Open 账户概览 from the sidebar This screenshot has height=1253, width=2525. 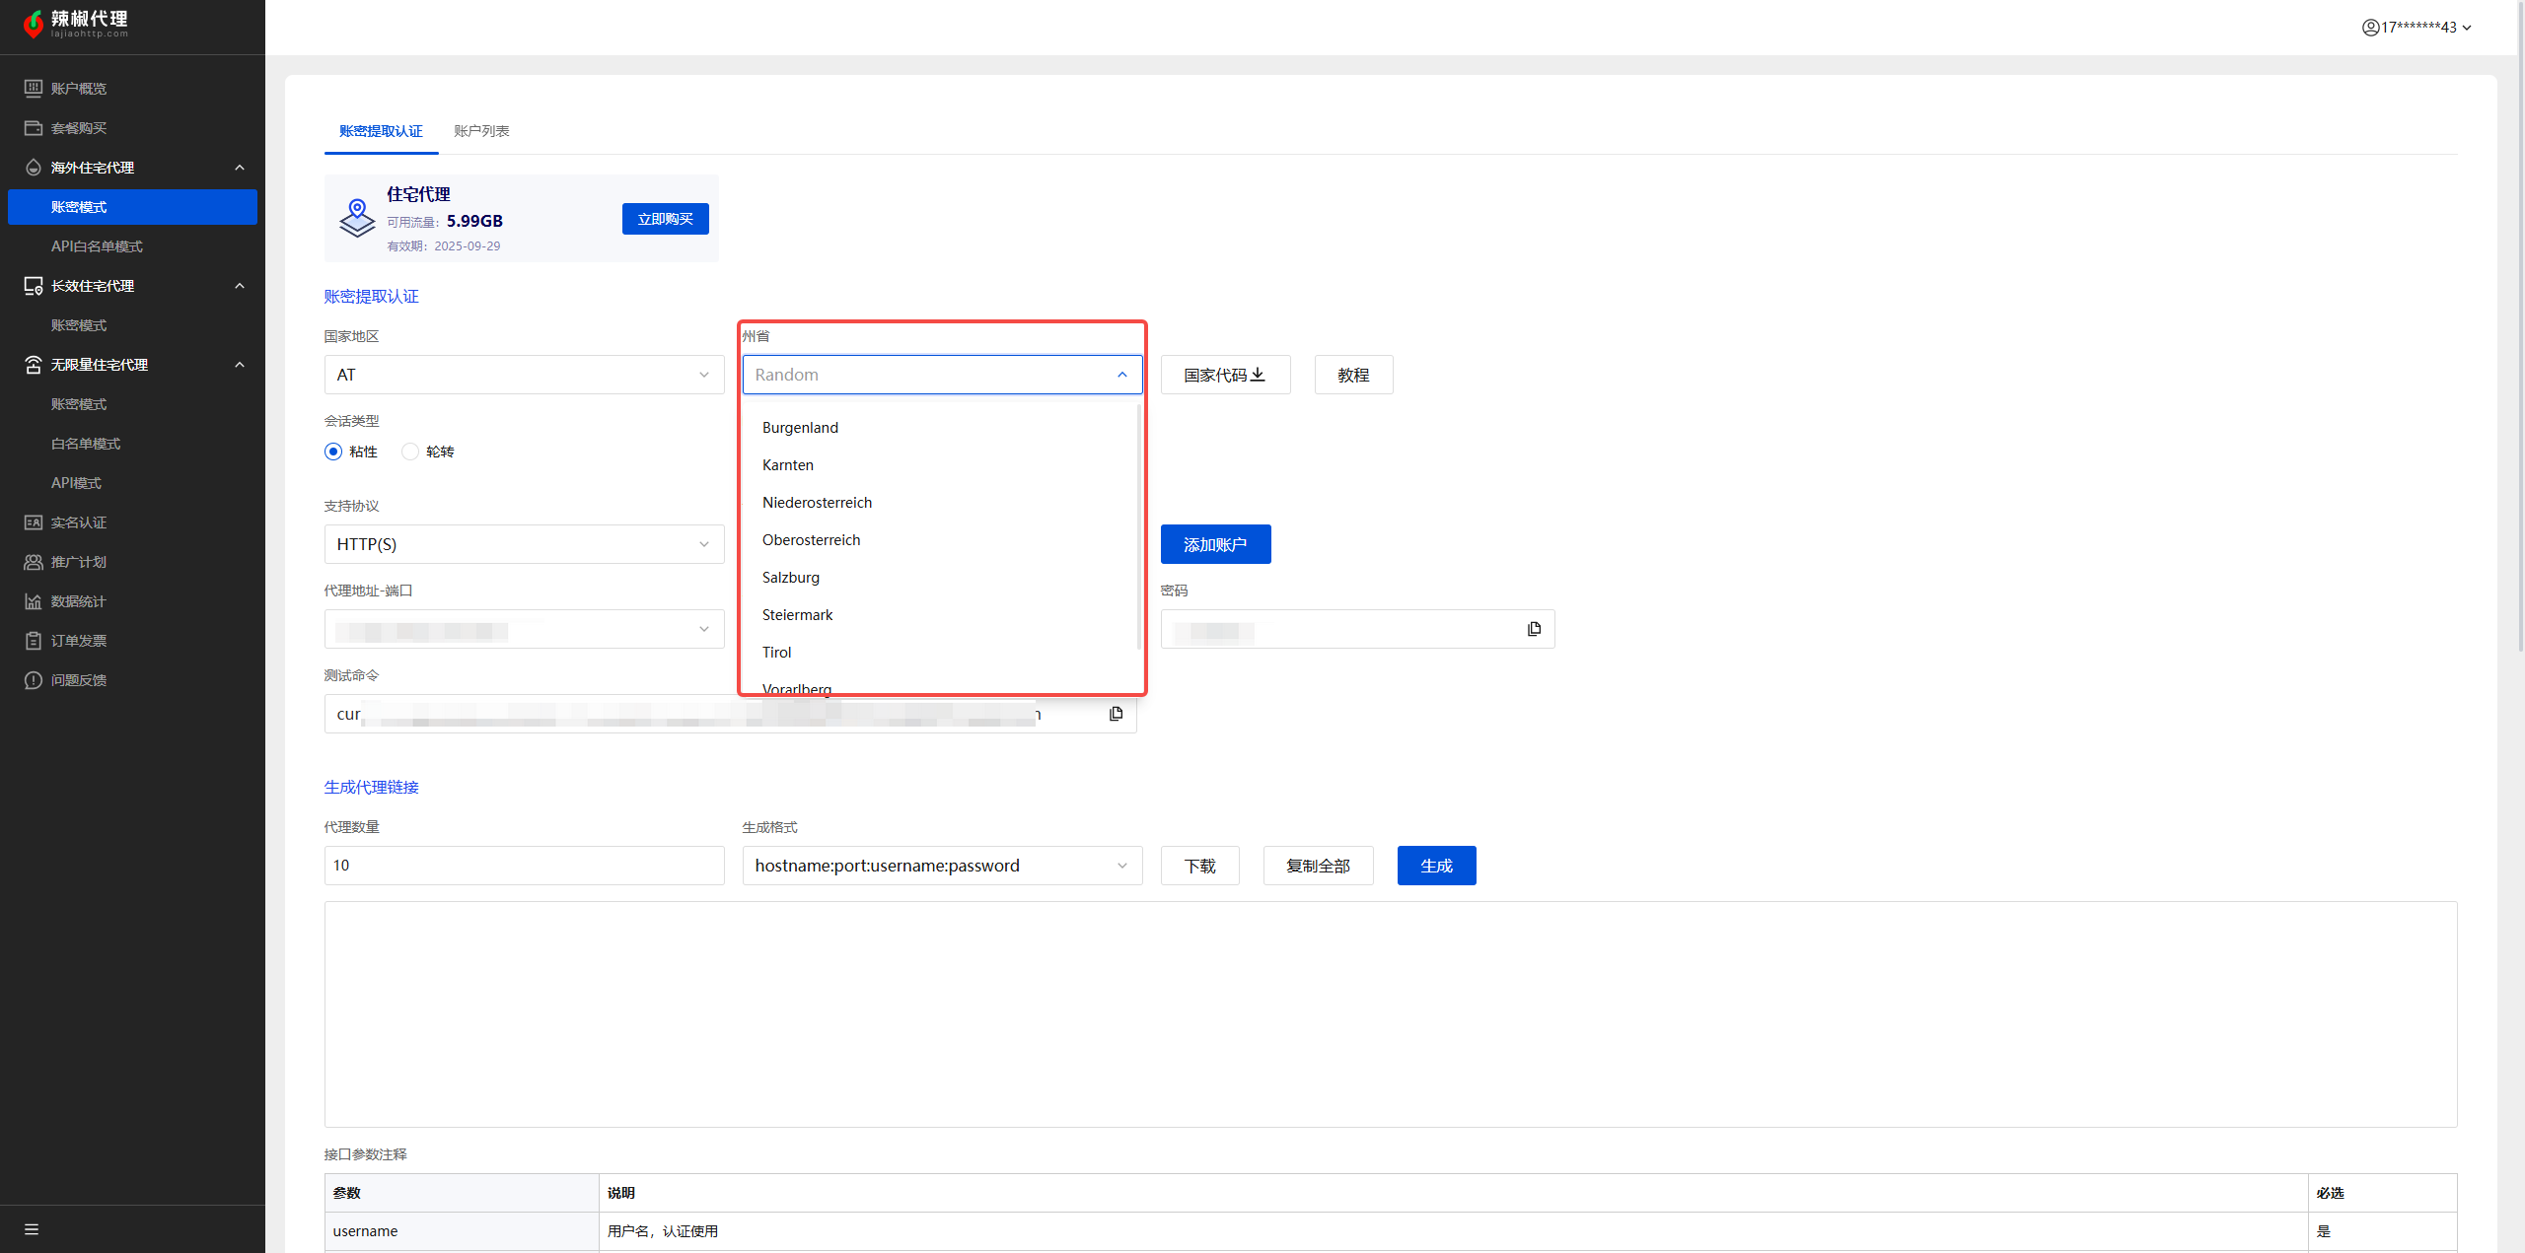tap(79, 89)
